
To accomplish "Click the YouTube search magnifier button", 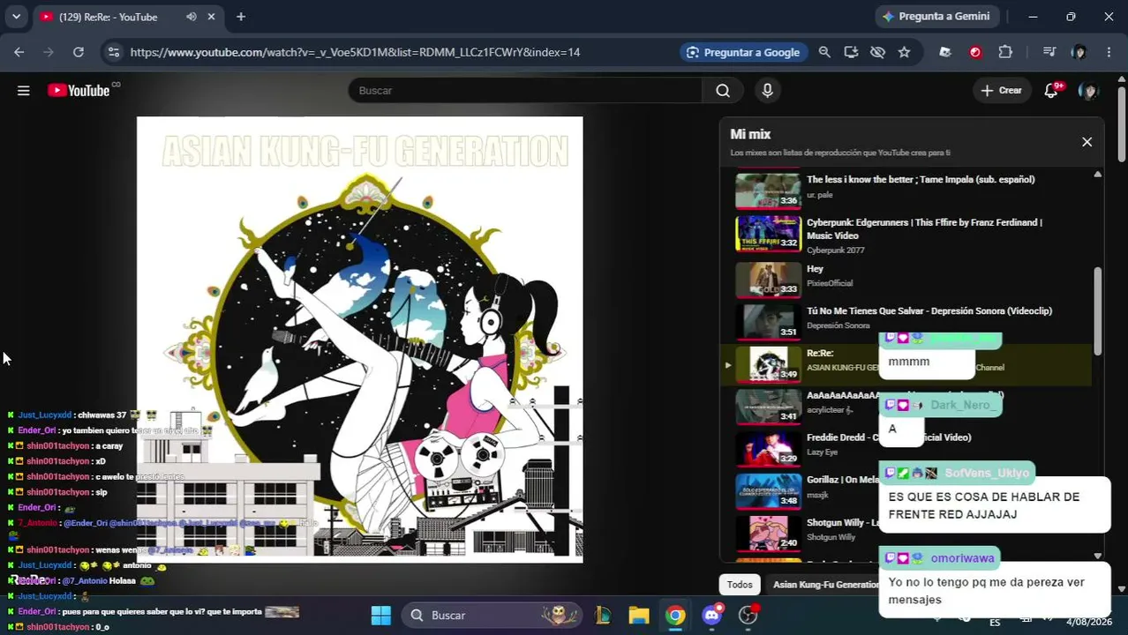I will [723, 90].
